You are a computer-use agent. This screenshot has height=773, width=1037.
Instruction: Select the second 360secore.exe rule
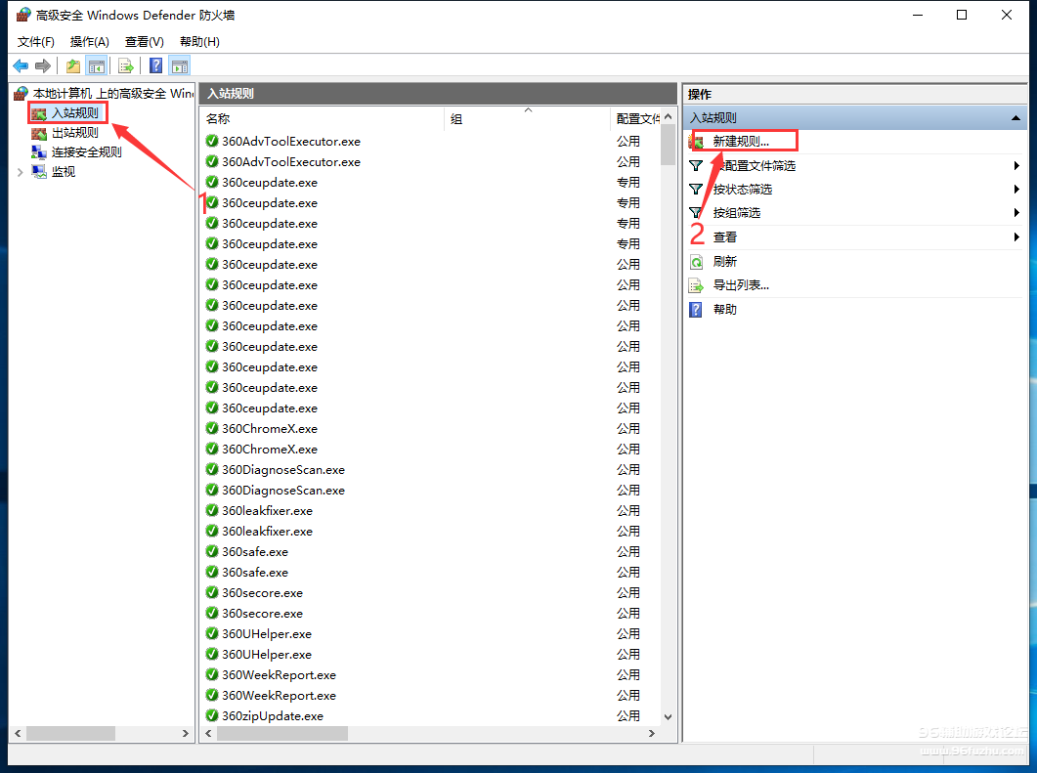click(x=263, y=614)
